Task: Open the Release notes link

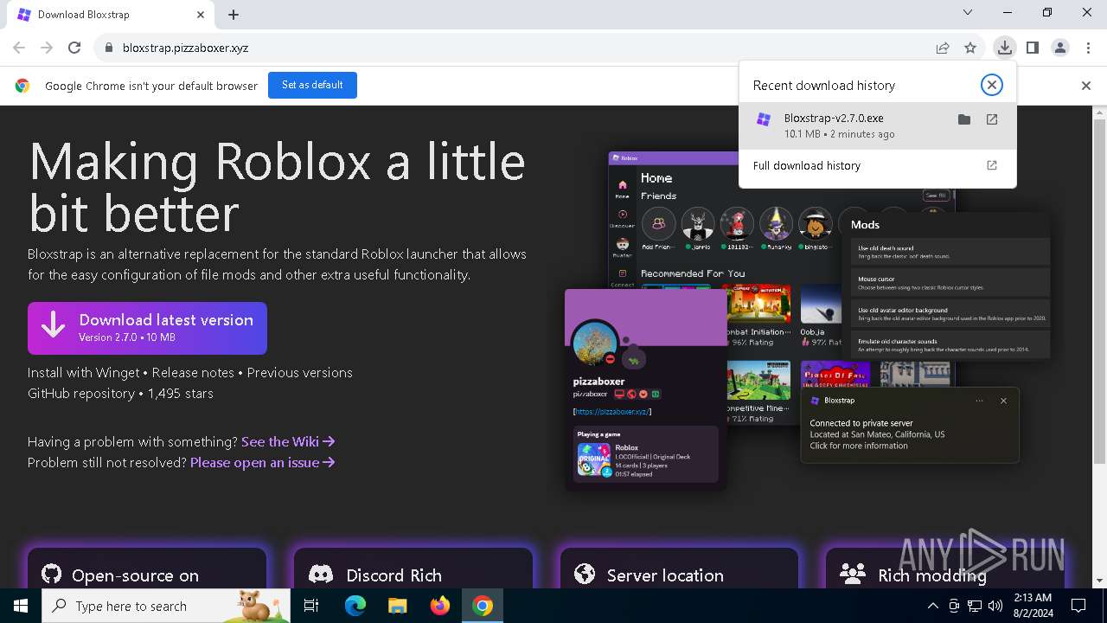Action: (x=193, y=372)
